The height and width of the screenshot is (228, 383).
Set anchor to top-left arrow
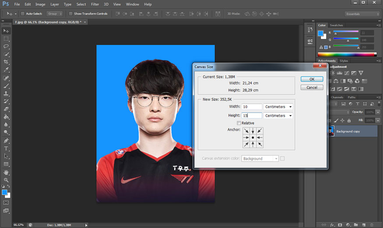(x=246, y=131)
